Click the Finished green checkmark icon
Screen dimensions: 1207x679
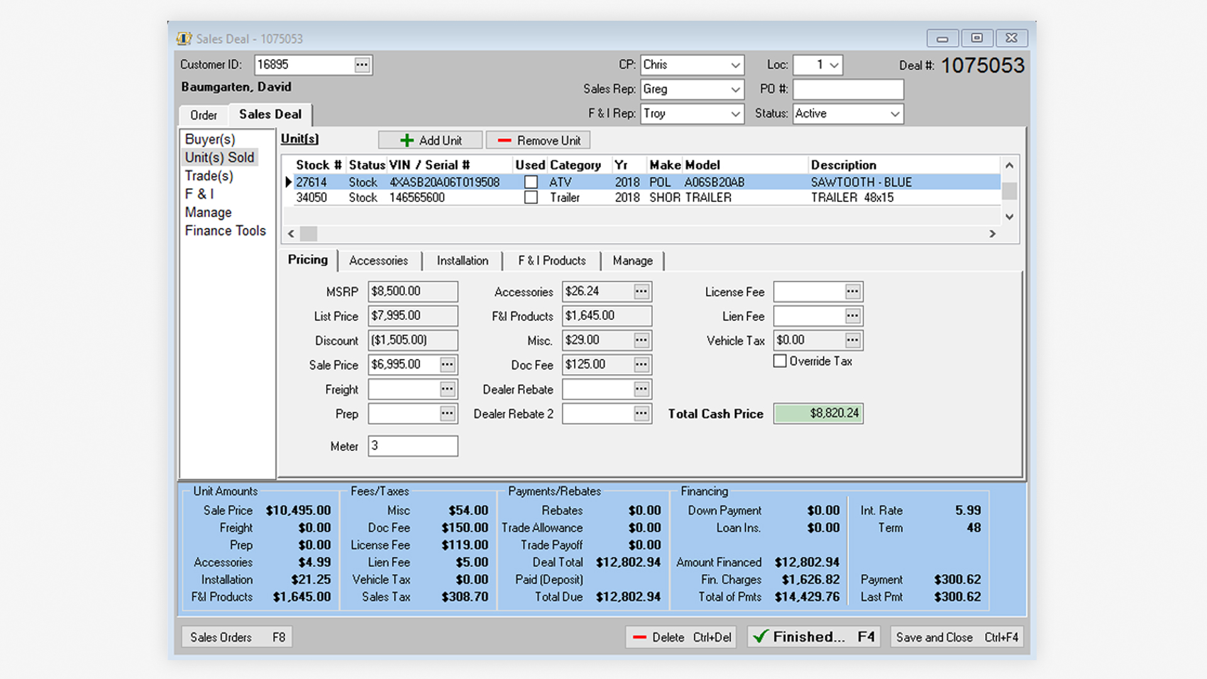pyautogui.click(x=761, y=636)
